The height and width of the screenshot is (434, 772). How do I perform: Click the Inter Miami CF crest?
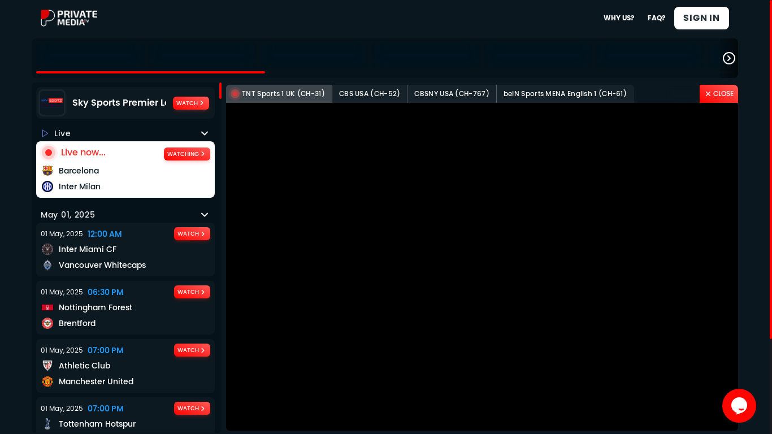(47, 249)
